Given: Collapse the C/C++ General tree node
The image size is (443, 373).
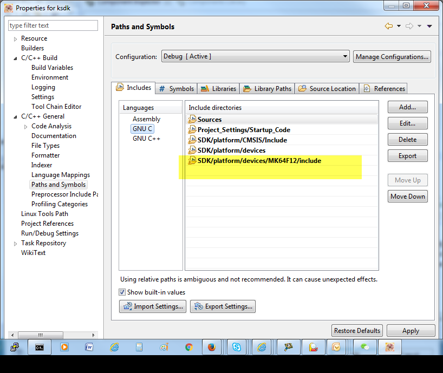Looking at the screenshot, I should 15,117.
